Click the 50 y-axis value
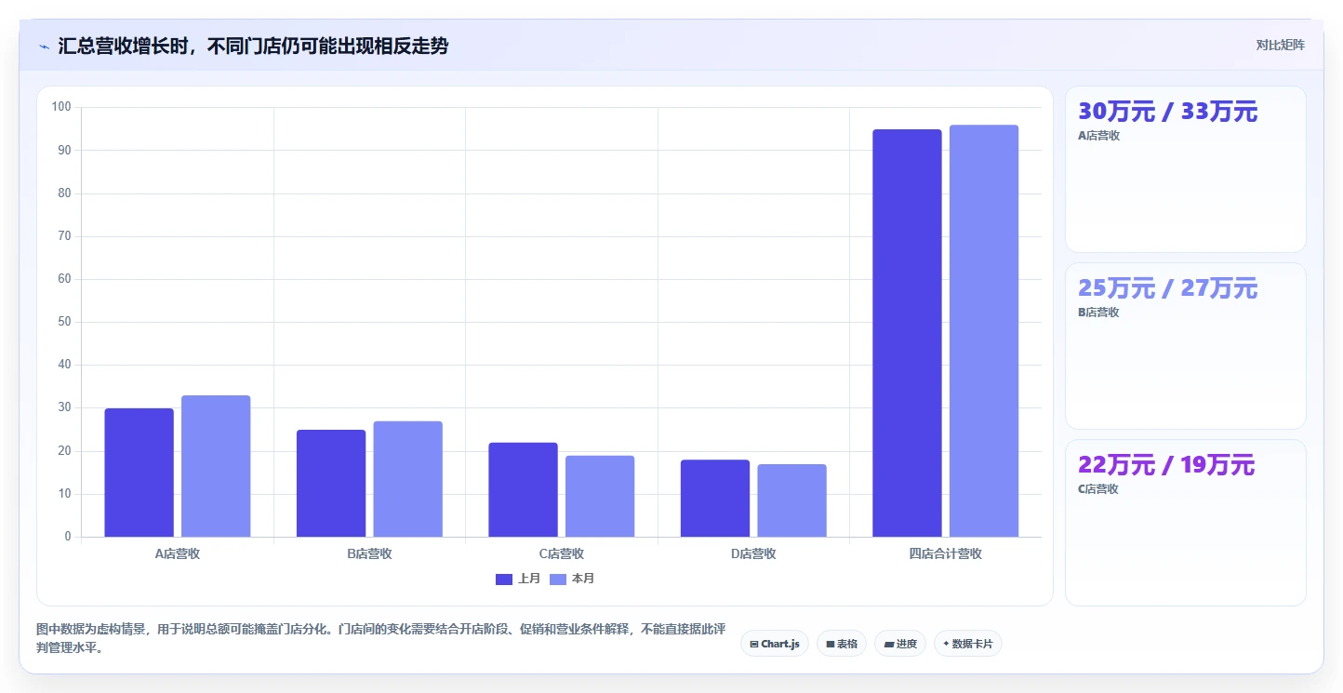 (x=64, y=322)
